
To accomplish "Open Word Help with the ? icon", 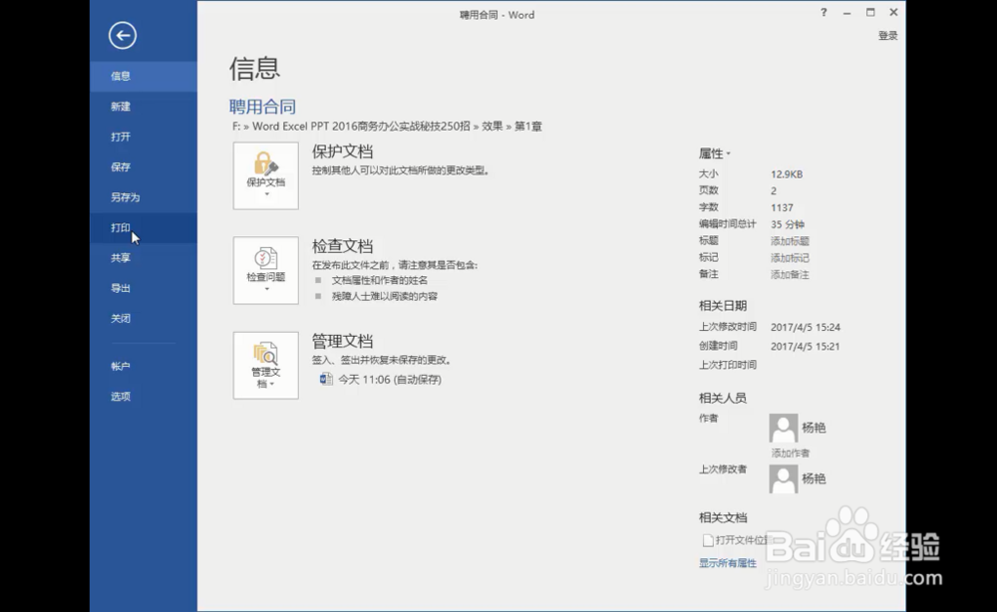I will click(x=824, y=13).
